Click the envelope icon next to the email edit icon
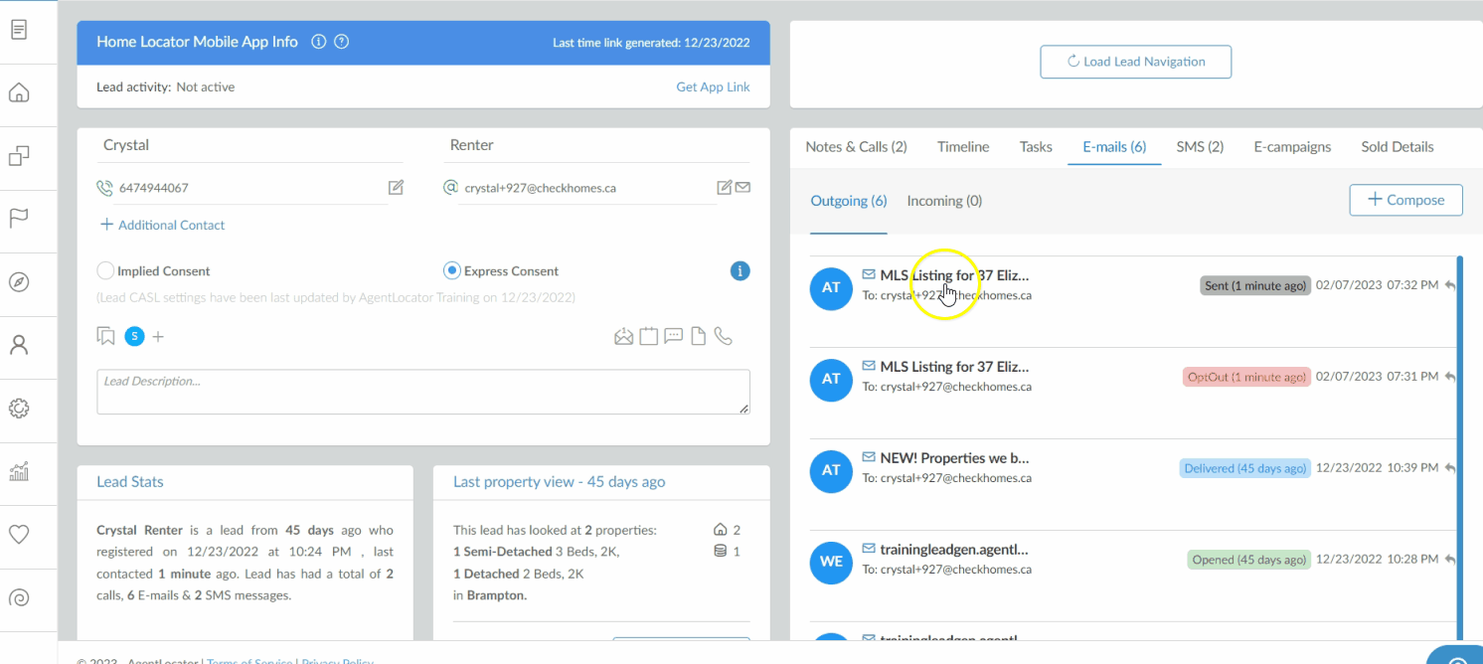 point(742,187)
